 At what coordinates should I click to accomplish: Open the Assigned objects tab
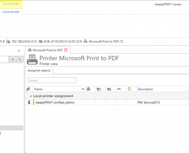click(39, 70)
